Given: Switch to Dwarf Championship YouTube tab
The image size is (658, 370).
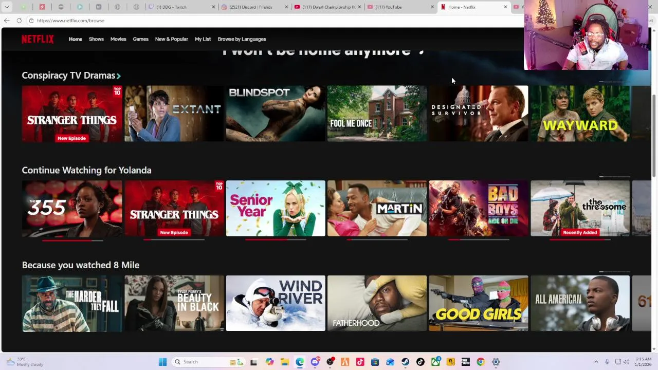Looking at the screenshot, I should tap(328, 7).
